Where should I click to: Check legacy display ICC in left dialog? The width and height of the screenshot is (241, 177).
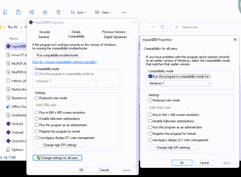coord(36,138)
